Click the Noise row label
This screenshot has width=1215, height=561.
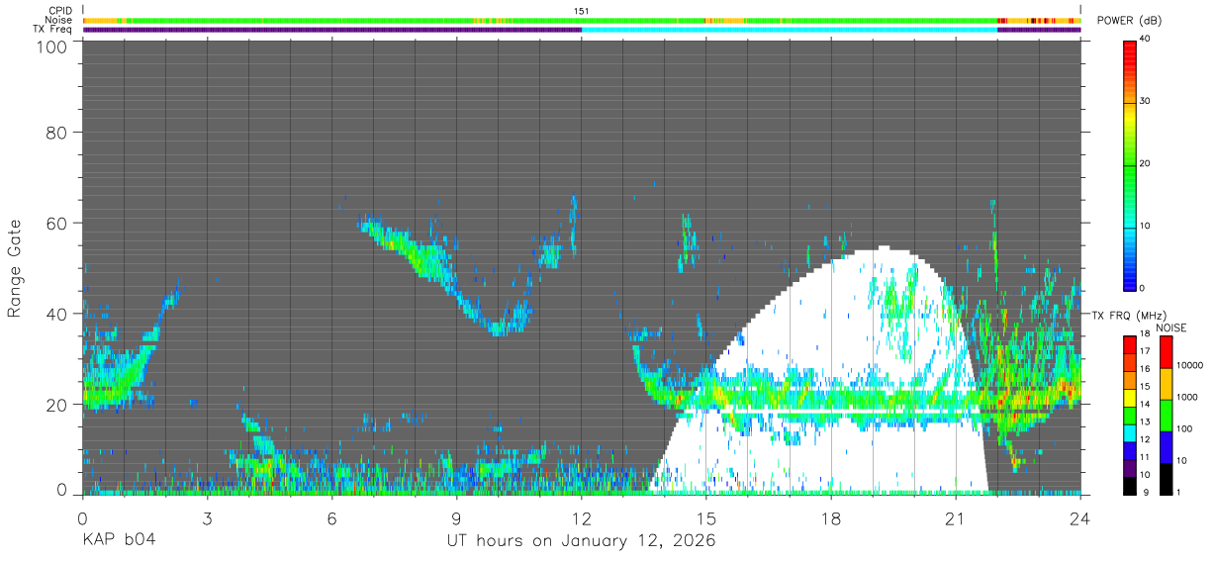[x=58, y=20]
